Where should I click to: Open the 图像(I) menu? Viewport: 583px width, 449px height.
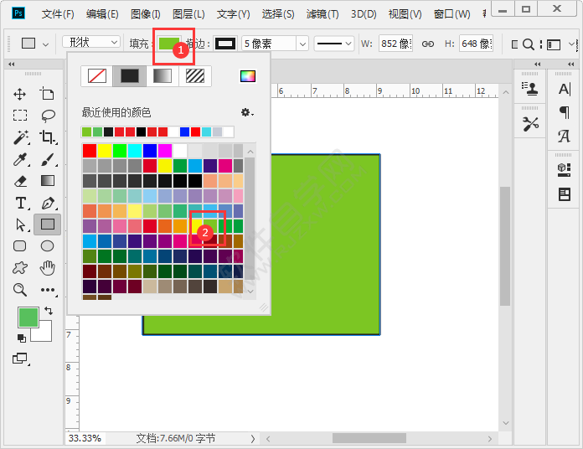146,14
